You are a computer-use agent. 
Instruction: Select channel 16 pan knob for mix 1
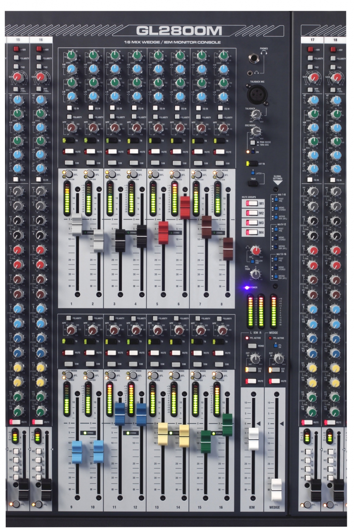41,190
